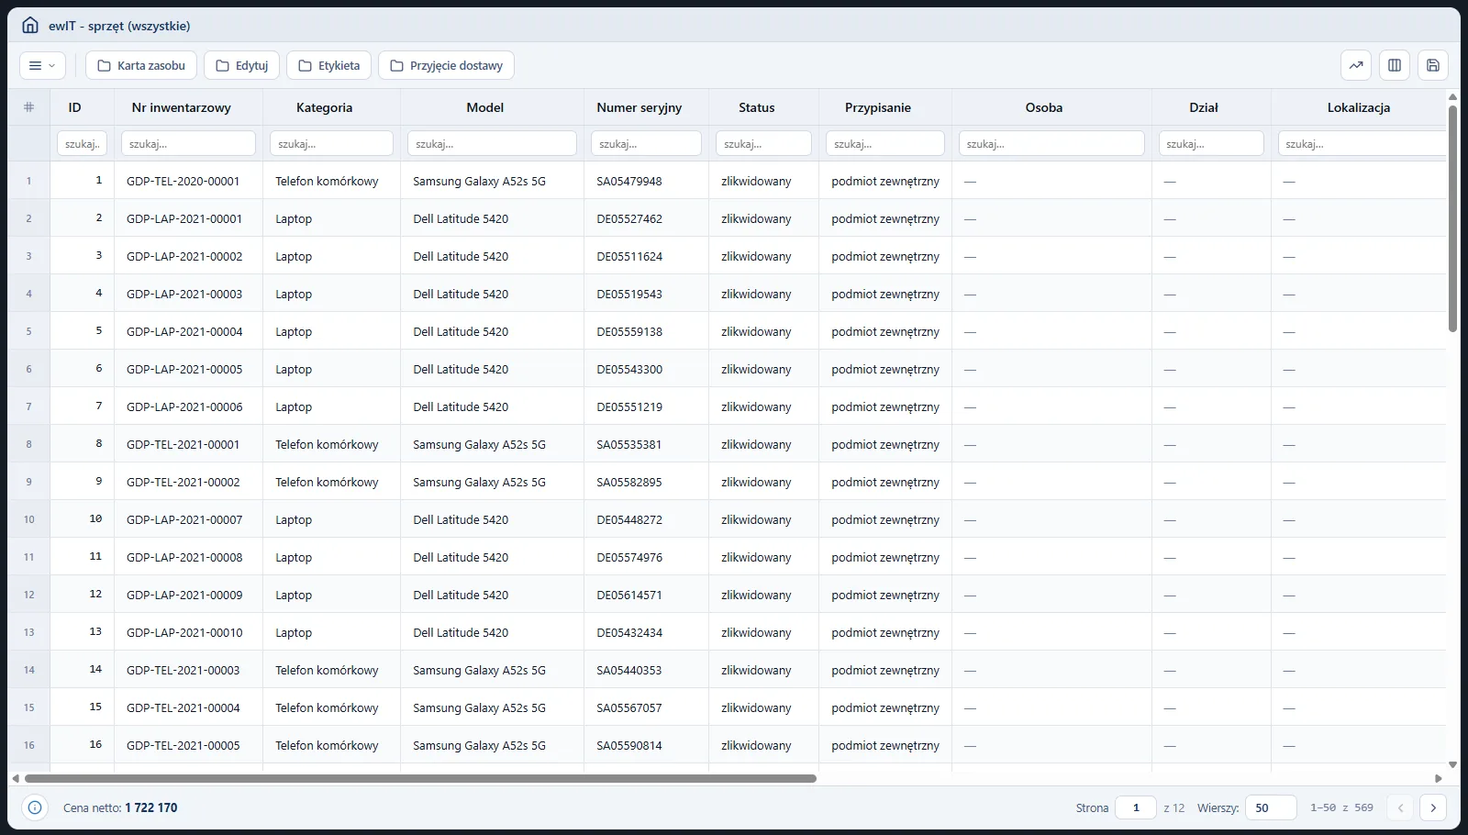Focus the Model filter search field

pyautogui.click(x=492, y=143)
